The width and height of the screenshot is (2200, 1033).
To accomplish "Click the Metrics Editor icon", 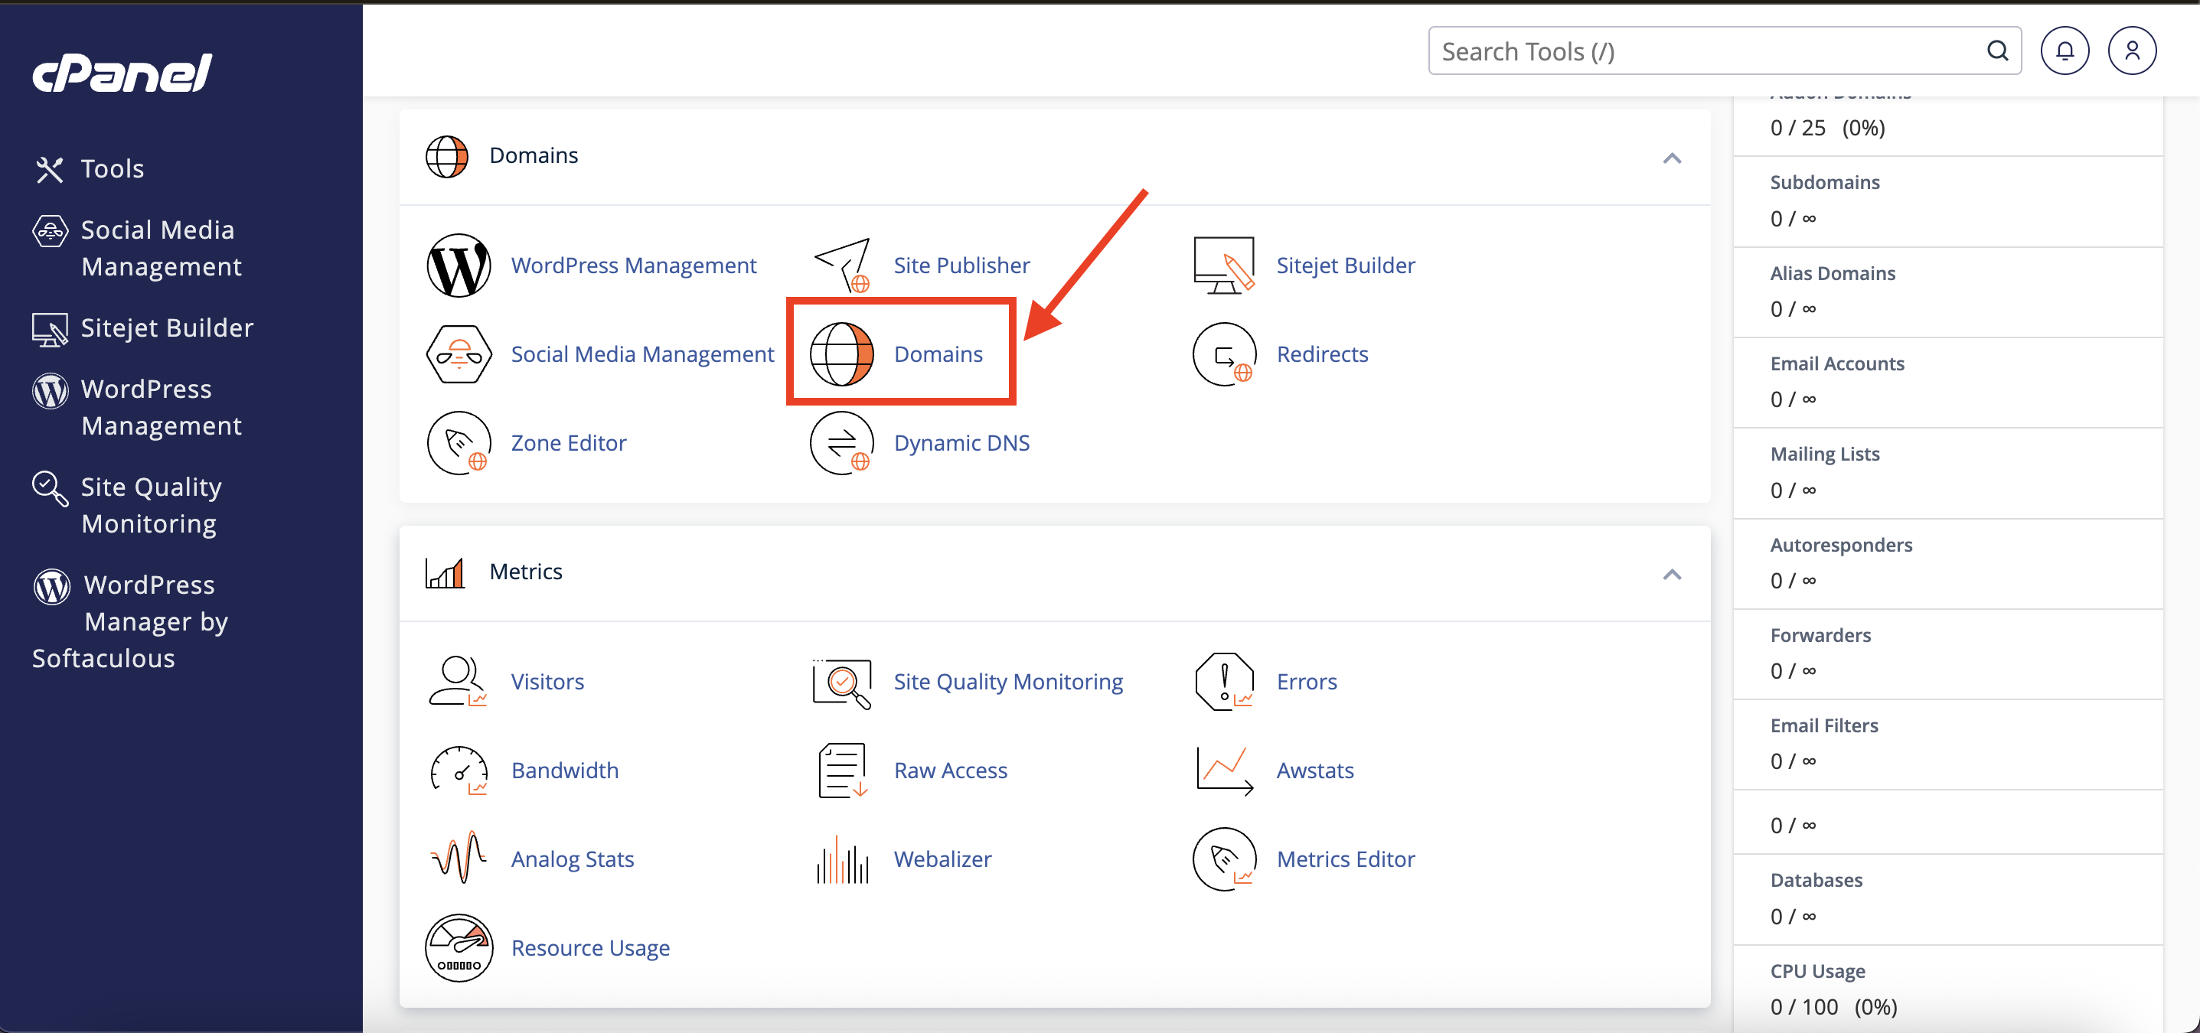I will pyautogui.click(x=1224, y=859).
